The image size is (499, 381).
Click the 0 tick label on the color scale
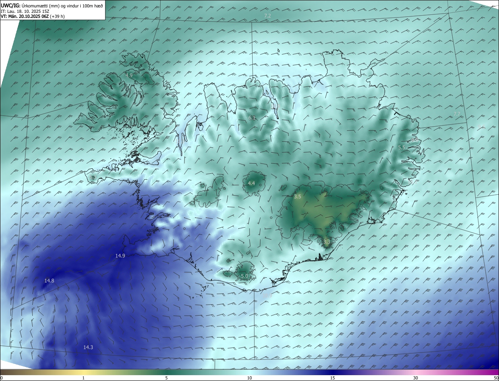[2, 378]
